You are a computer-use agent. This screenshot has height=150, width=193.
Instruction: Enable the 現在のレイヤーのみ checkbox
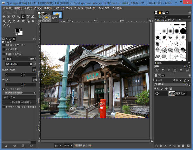4,45
